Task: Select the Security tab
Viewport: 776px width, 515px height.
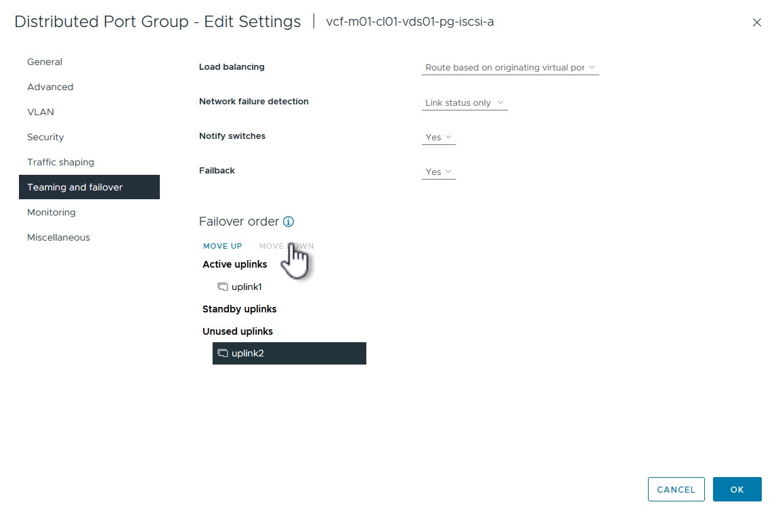Action: pyautogui.click(x=45, y=137)
